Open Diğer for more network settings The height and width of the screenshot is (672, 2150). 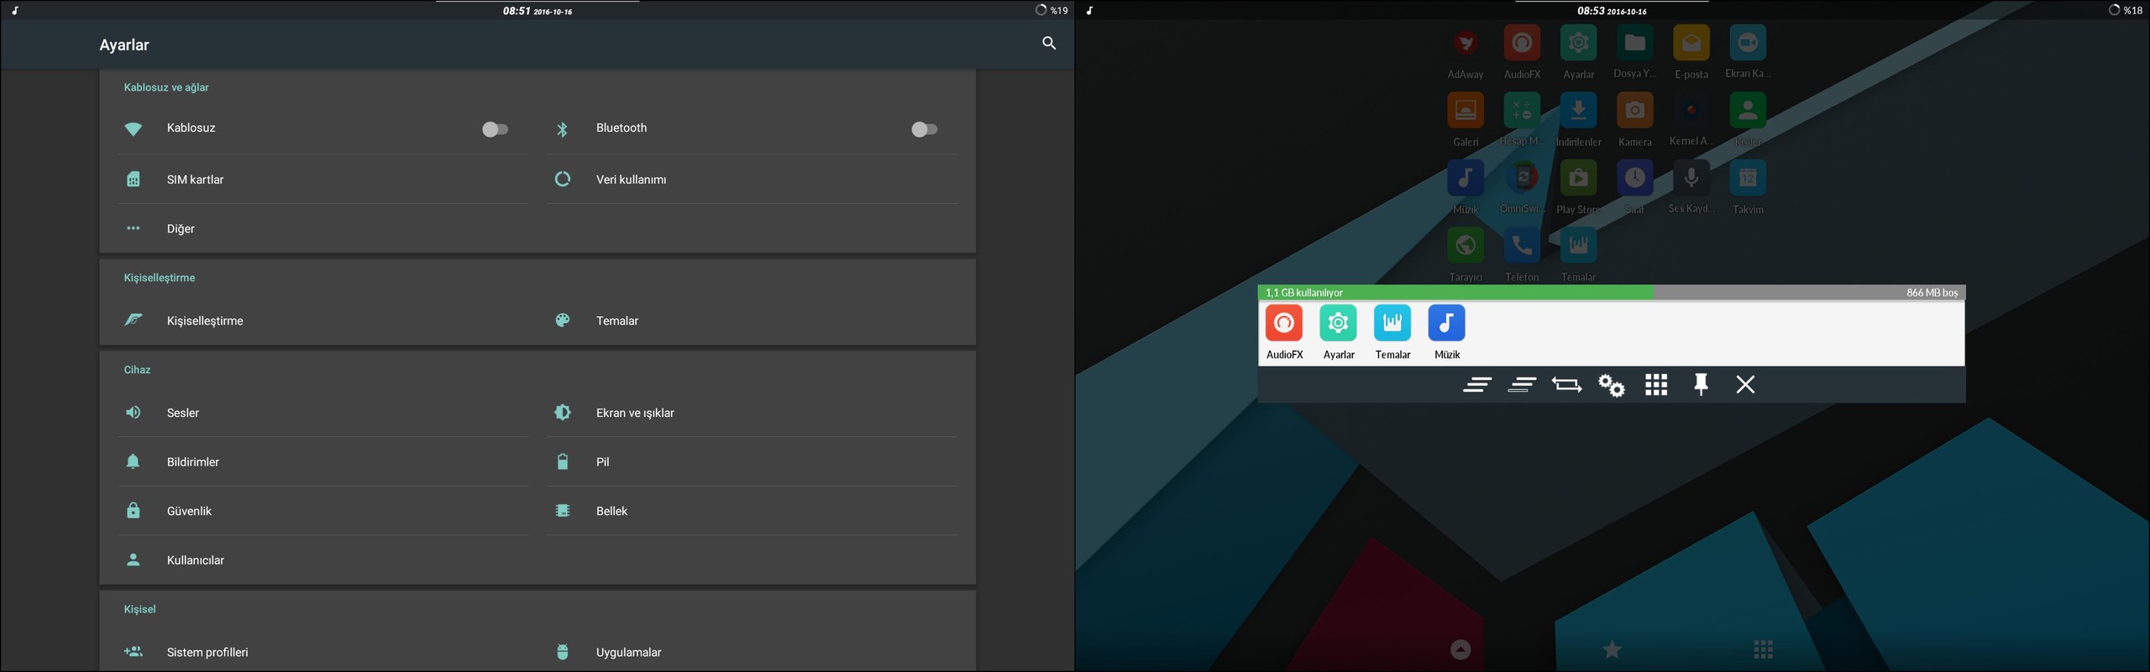pos(181,229)
